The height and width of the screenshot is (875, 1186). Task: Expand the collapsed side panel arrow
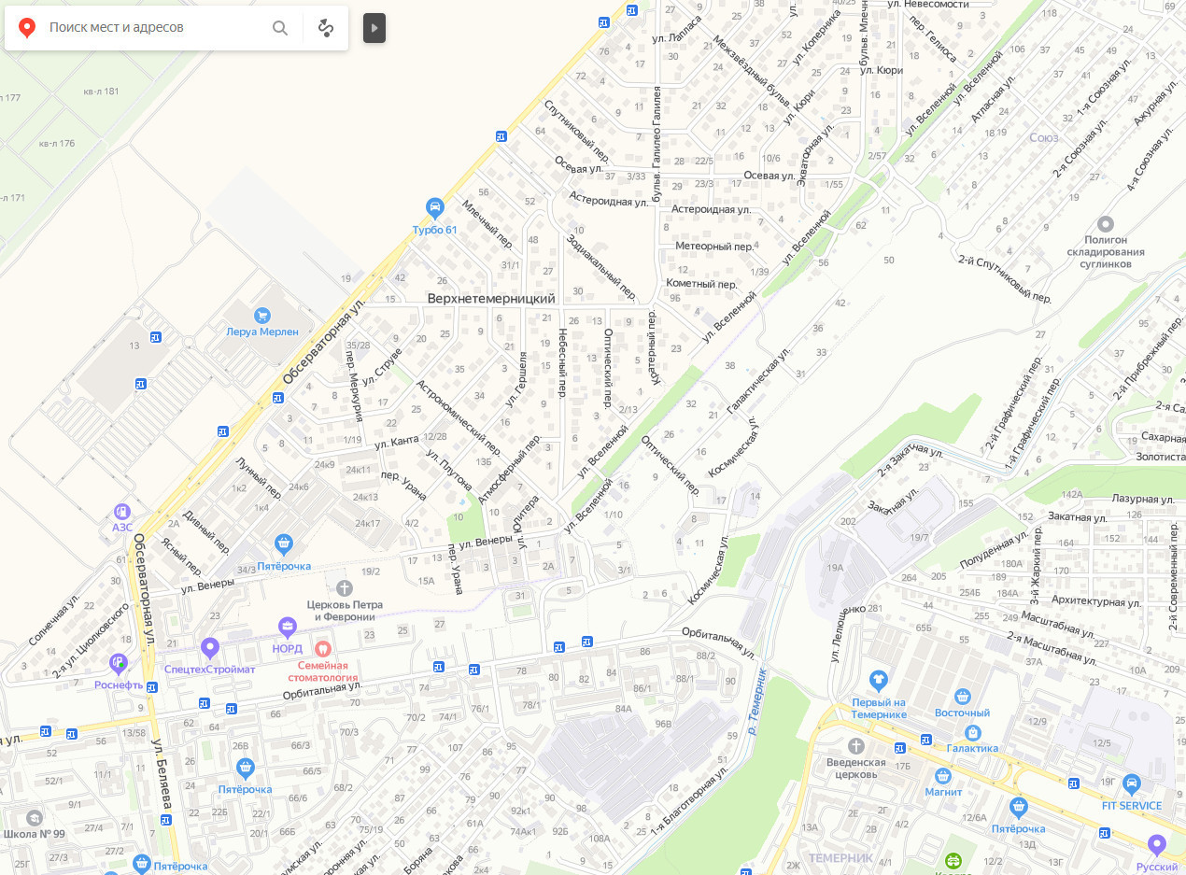tap(374, 28)
